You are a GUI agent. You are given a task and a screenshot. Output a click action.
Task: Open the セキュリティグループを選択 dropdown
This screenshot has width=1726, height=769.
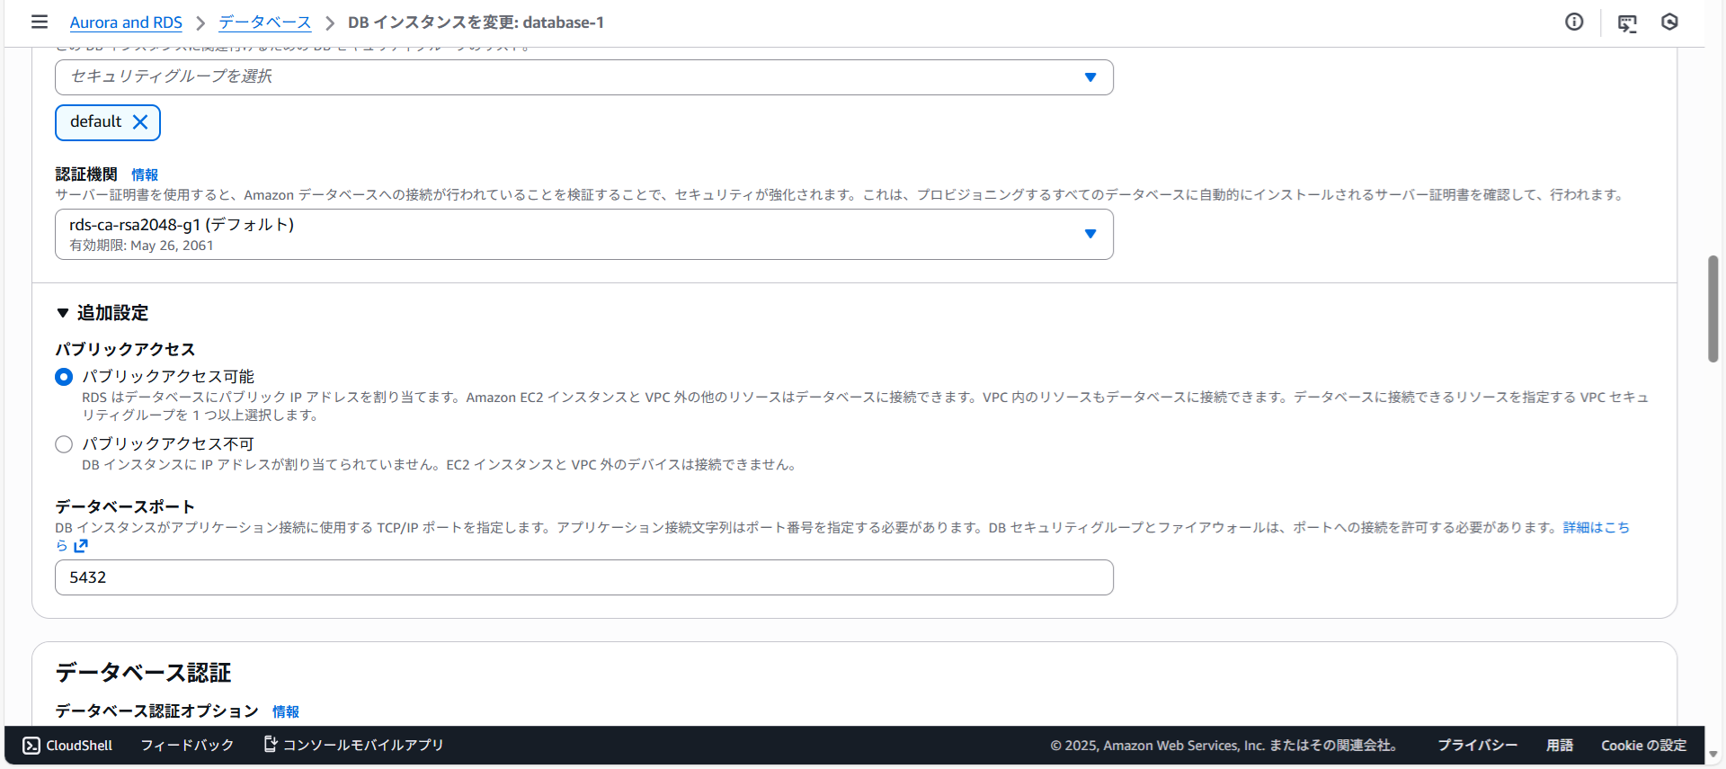[x=583, y=77]
